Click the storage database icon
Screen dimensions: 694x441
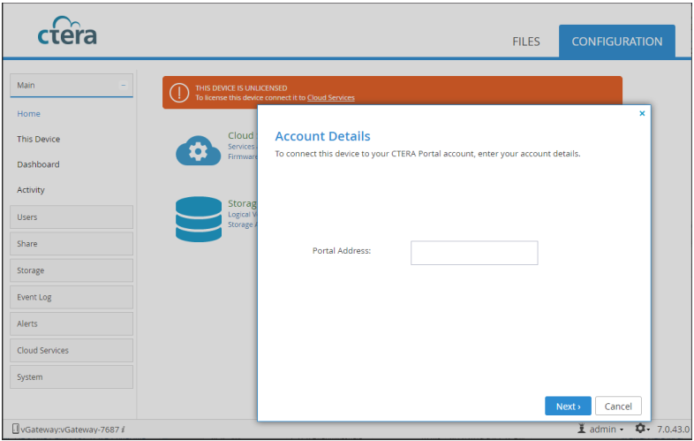coord(199,219)
